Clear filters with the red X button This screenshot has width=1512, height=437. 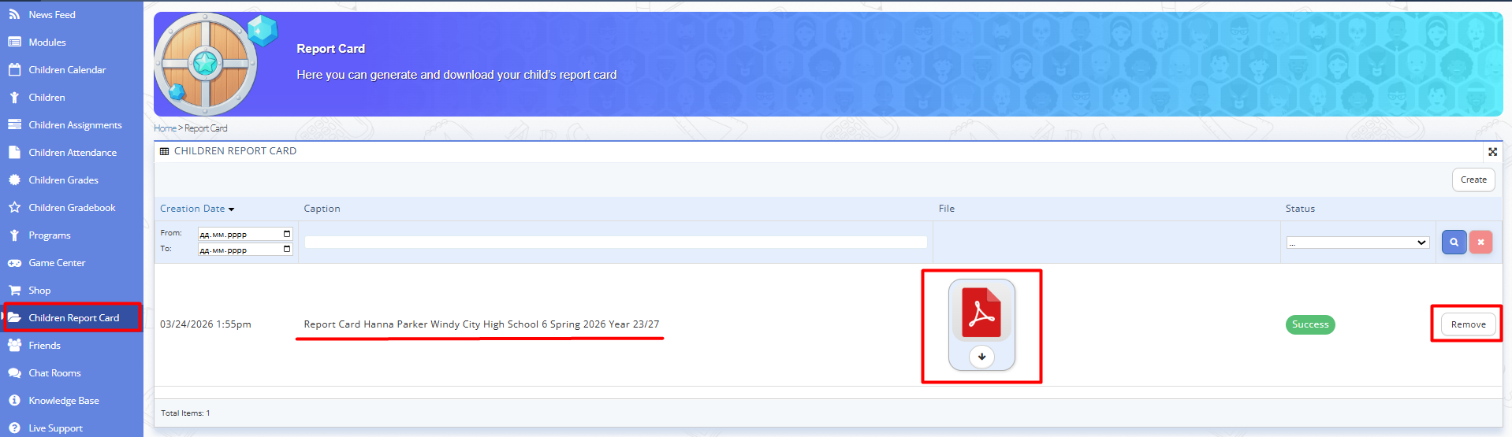1480,243
